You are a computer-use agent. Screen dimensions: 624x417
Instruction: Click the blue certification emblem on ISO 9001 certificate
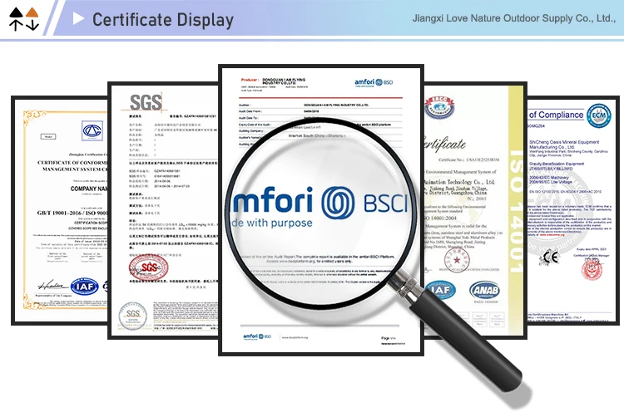[x=92, y=130]
